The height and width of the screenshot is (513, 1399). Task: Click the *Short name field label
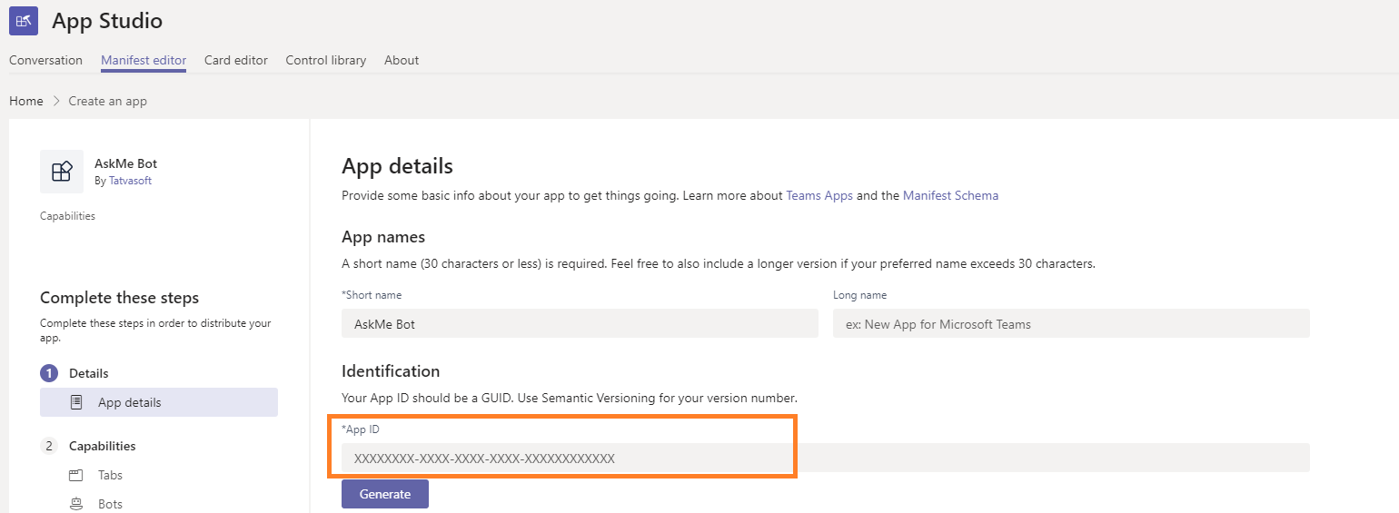[372, 295]
